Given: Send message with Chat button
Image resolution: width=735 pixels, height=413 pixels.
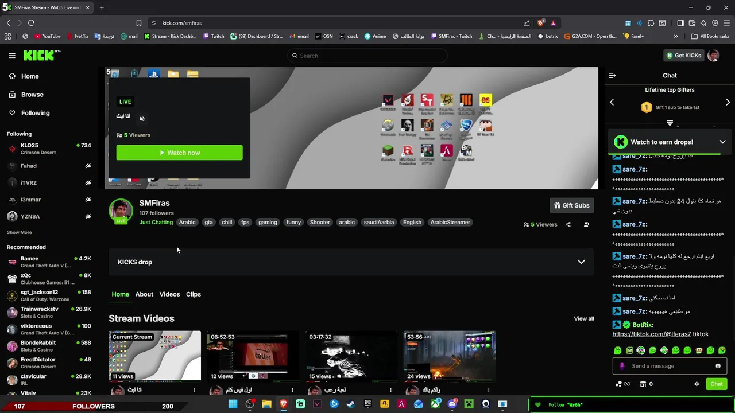Looking at the screenshot, I should (x=716, y=384).
